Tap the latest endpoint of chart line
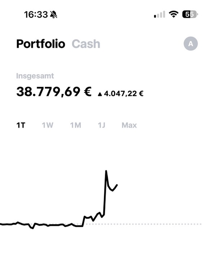Image resolution: width=217 pixels, height=253 pixels. pos(117,185)
